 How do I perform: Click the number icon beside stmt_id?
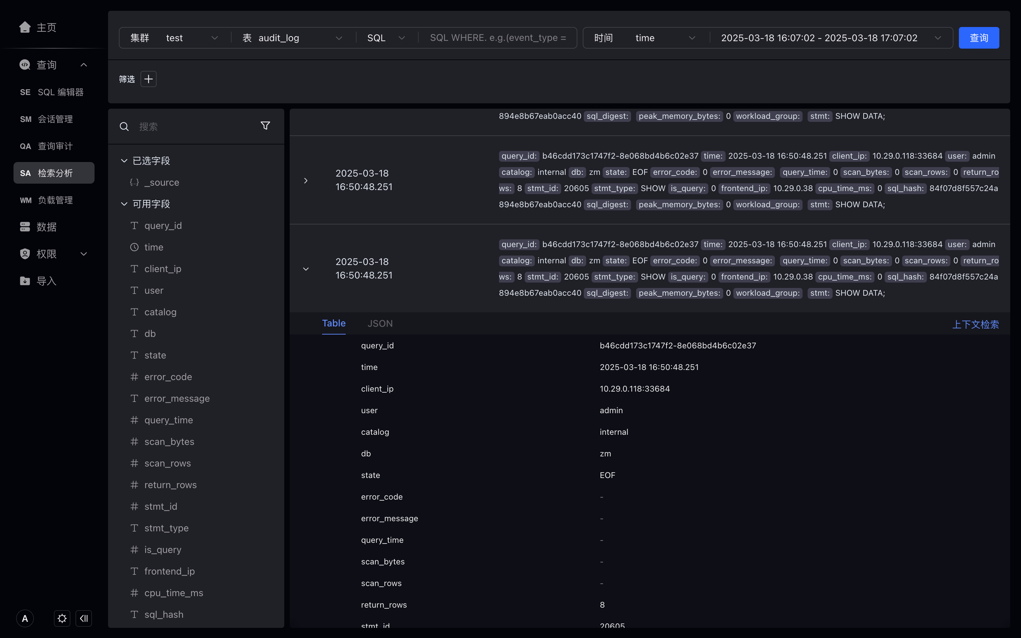(x=134, y=506)
